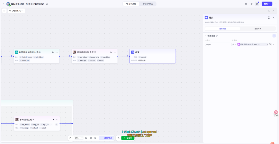279x144 pixels.
Task: Run the 封面和单句视频Url合并 node
Action: [x=53, y=52]
